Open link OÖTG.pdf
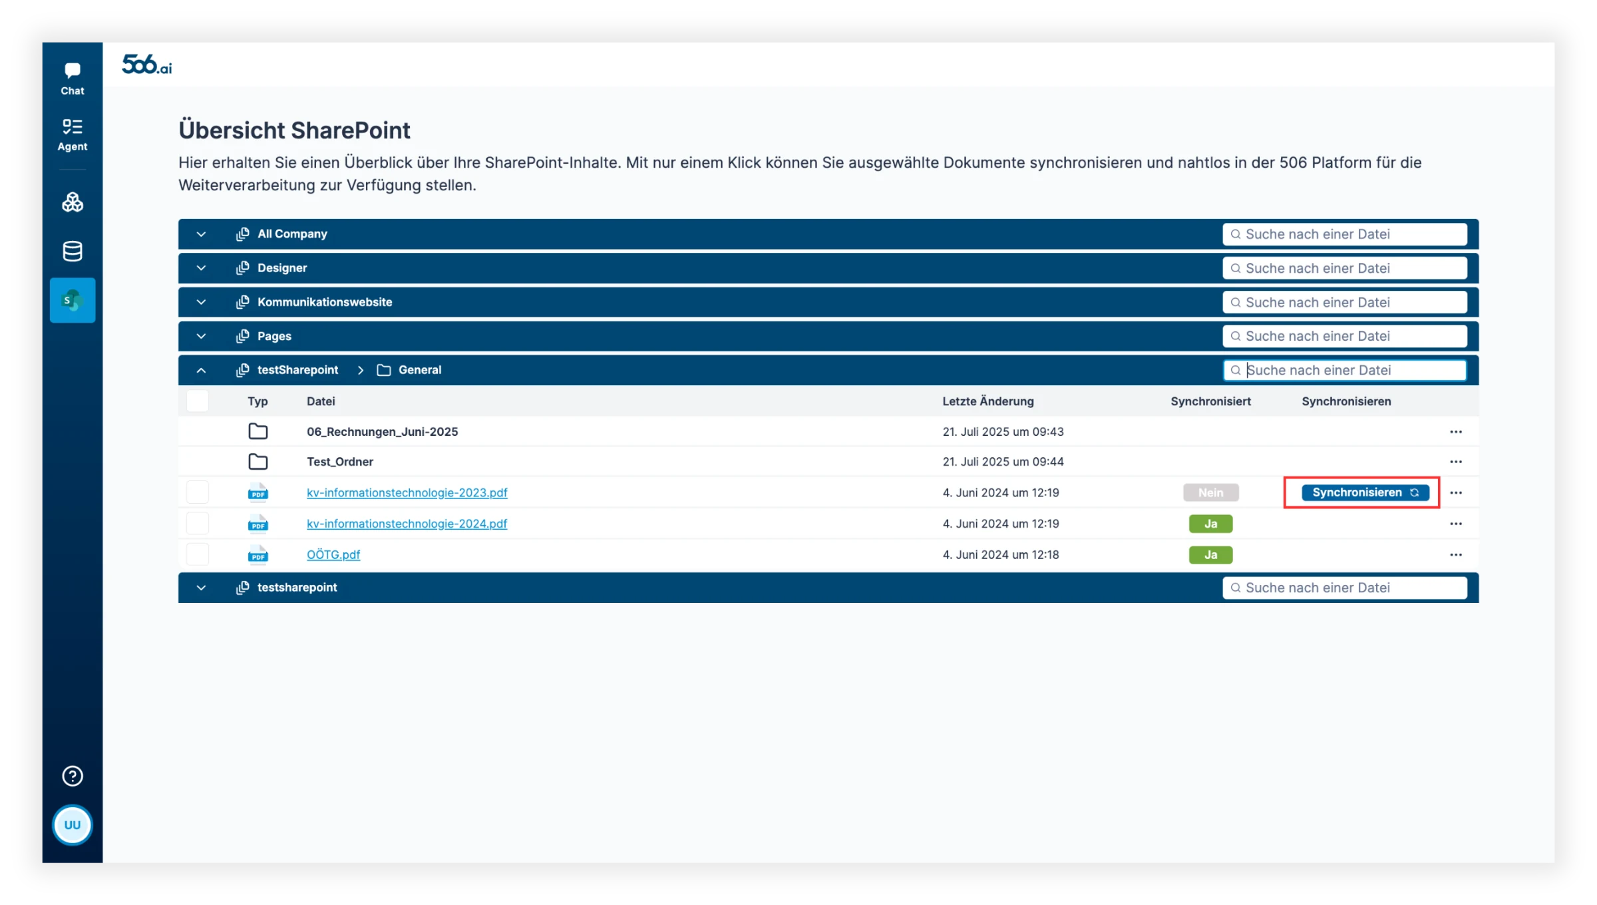1597x905 pixels. click(x=333, y=554)
